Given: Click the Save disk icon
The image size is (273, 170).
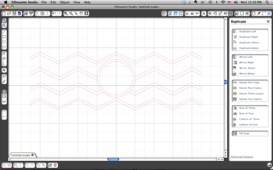Looking at the screenshot, I should (14, 14).
